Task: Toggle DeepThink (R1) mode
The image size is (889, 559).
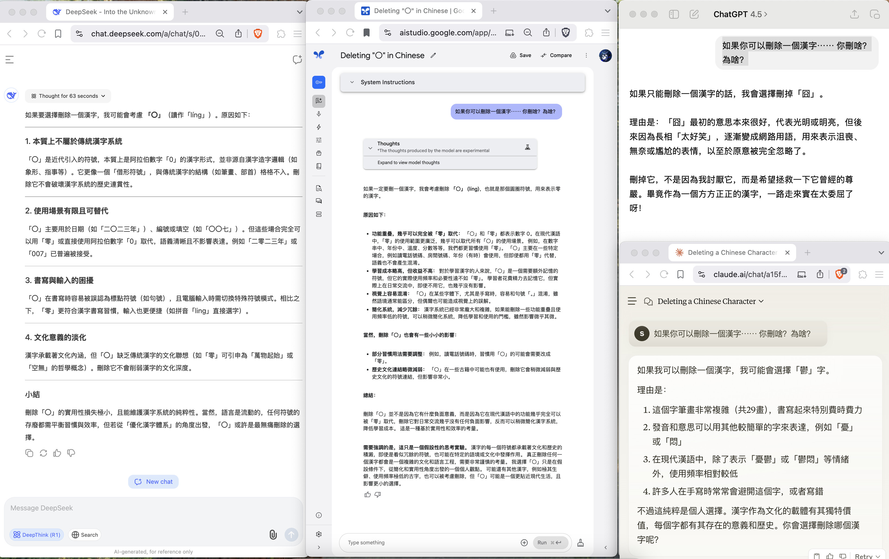Action: point(37,535)
